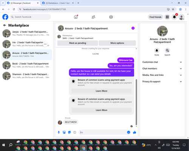Bookmark this page with star icon
The width and height of the screenshot is (189, 151).
pos(173,9)
